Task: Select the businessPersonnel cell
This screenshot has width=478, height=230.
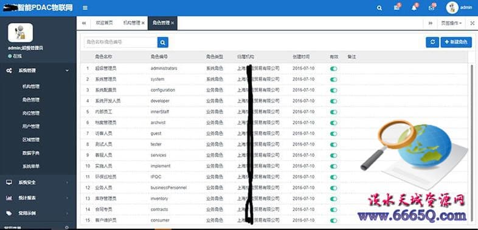Action: click(168, 188)
